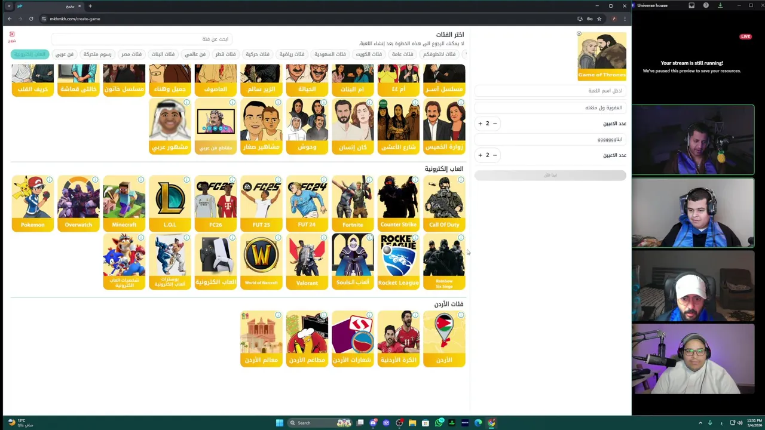Click the ادخل اسم اللعبة game name field
This screenshot has width=765, height=430.
pyautogui.click(x=550, y=91)
